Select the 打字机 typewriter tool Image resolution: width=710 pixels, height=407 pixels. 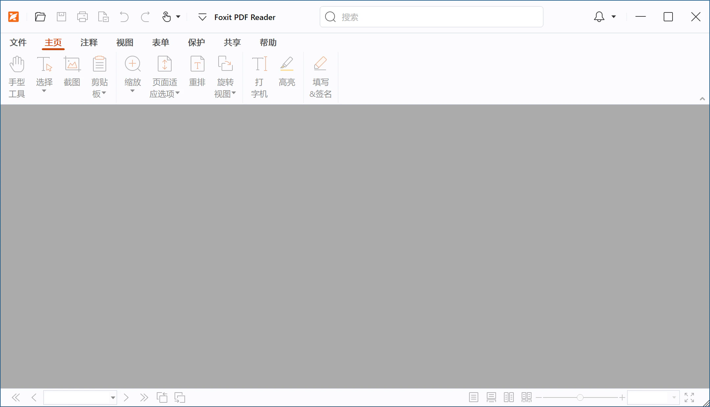[x=259, y=77]
